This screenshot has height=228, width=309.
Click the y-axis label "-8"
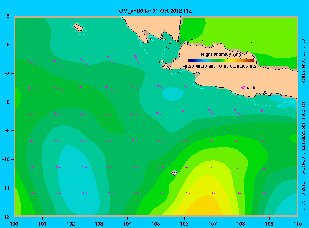[x=7, y=102]
